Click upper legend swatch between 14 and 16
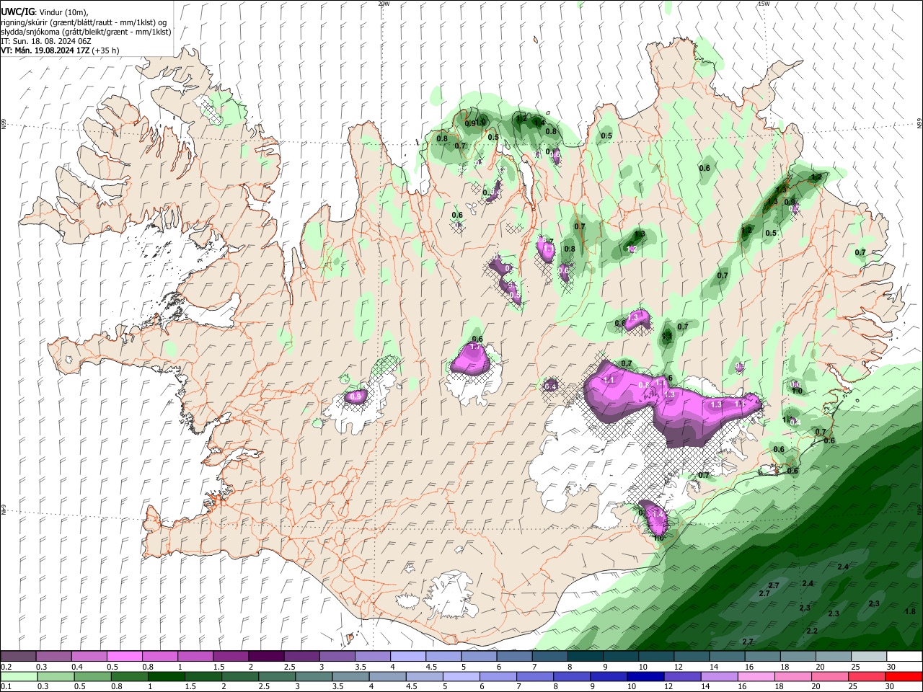This screenshot has width=923, height=692. pyautogui.click(x=726, y=657)
